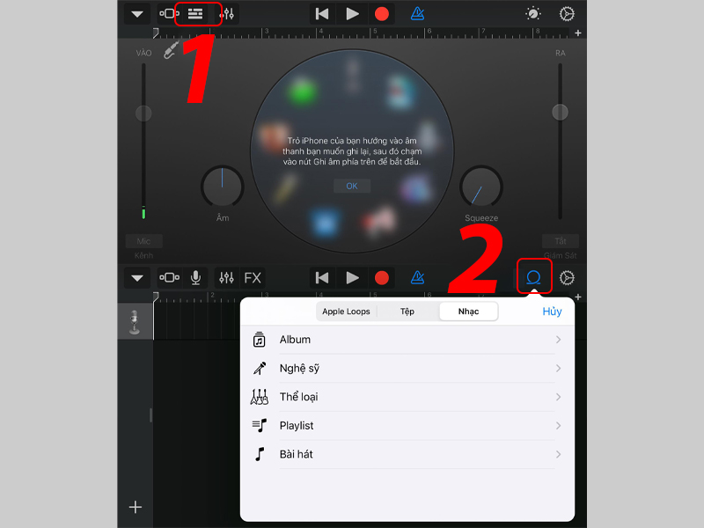The width and height of the screenshot is (704, 528).
Task: Click the artist microphone icon
Action: (260, 368)
